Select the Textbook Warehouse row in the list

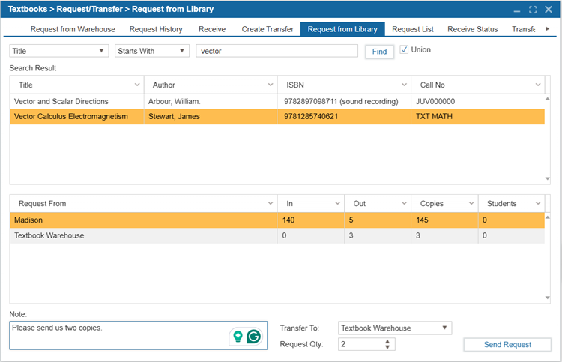coord(277,235)
